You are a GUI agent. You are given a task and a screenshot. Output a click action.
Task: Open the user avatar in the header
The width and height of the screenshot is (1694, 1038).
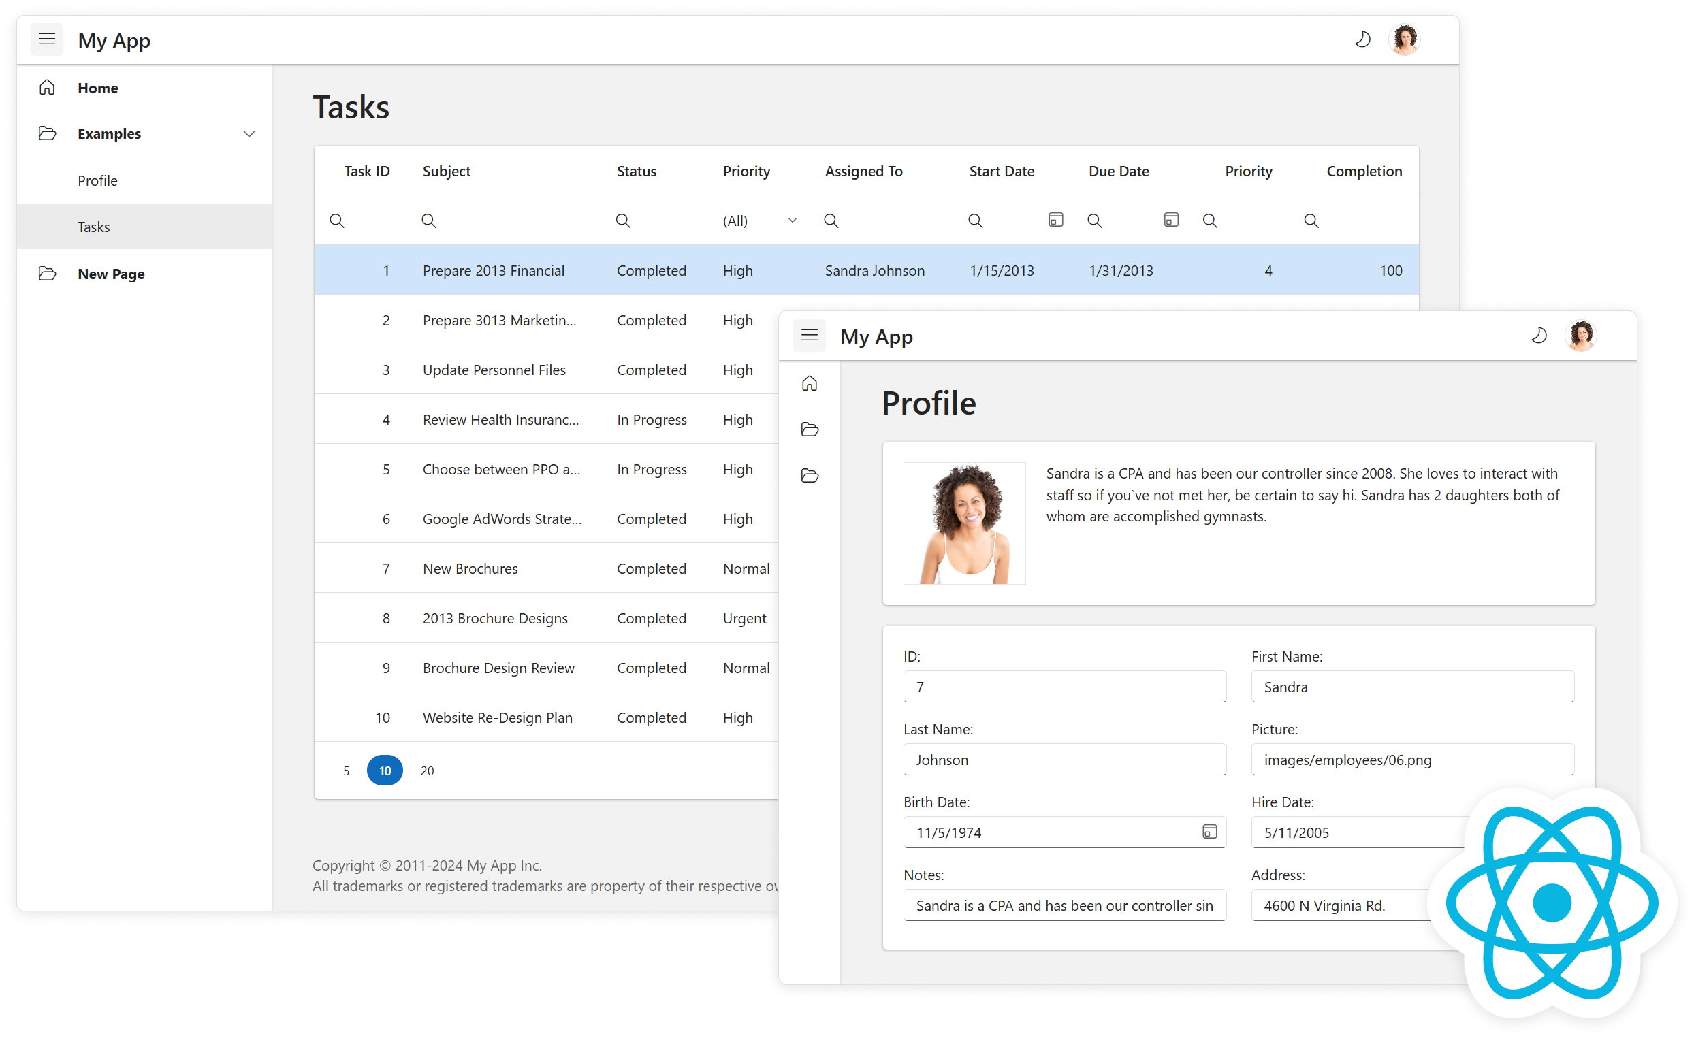tap(1405, 39)
